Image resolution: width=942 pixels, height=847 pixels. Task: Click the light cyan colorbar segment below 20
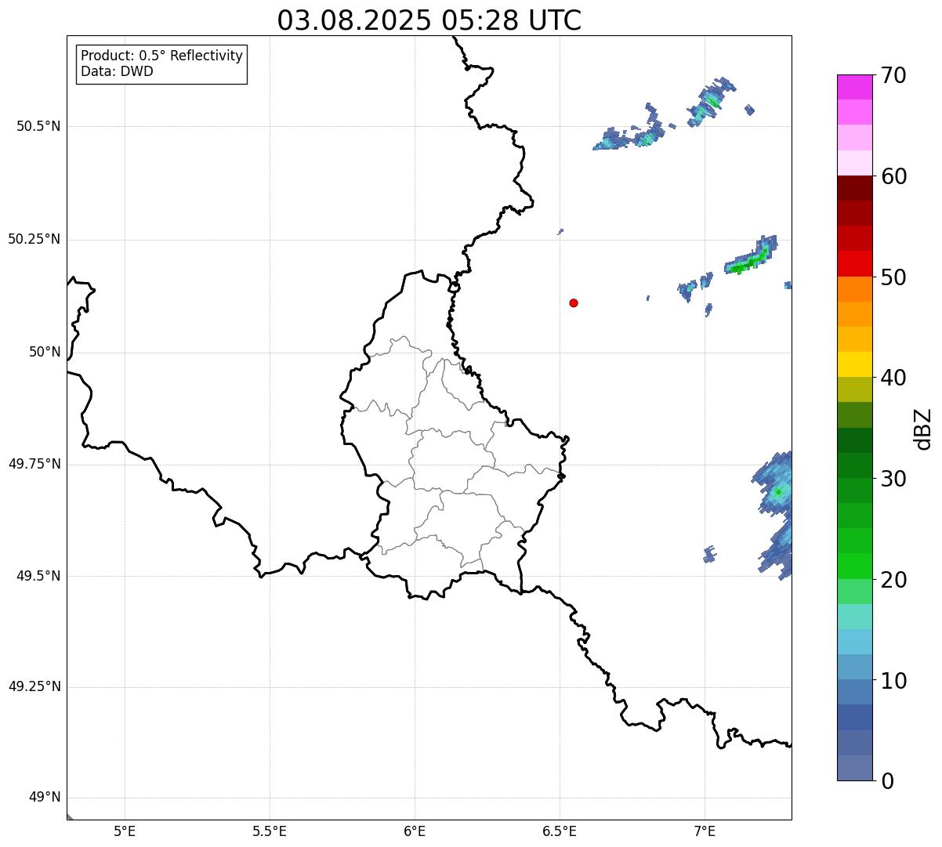[853, 617]
